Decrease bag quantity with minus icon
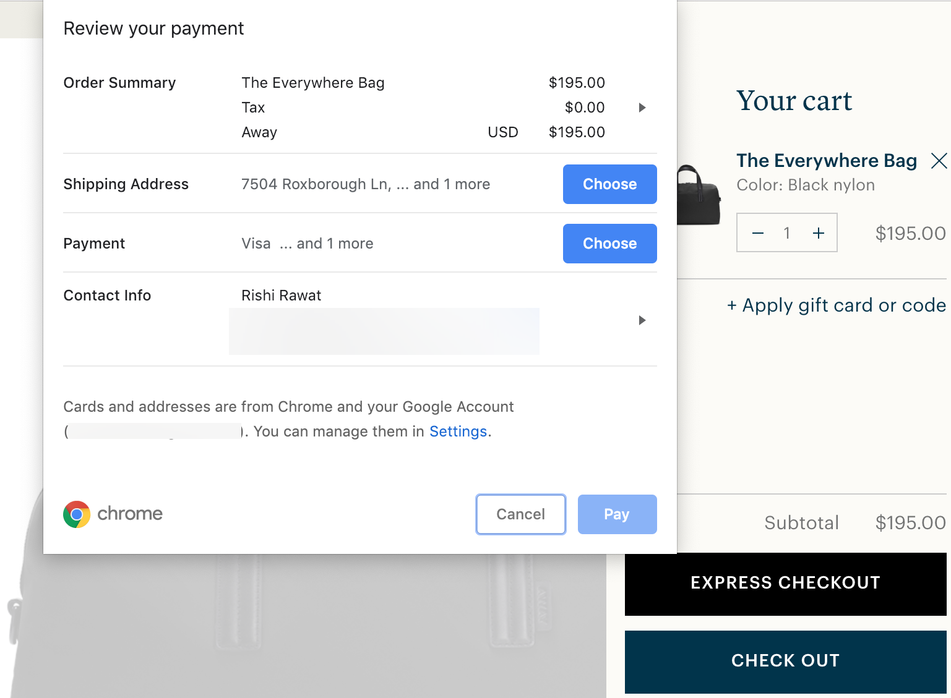 pos(757,233)
